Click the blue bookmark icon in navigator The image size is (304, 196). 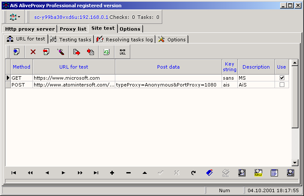coord(209,173)
